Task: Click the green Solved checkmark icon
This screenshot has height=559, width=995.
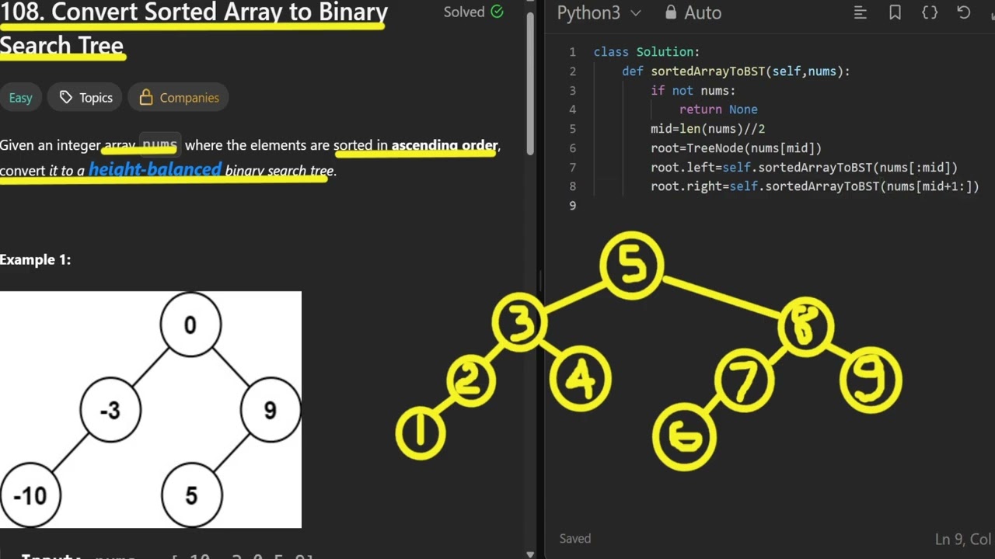Action: tap(497, 12)
